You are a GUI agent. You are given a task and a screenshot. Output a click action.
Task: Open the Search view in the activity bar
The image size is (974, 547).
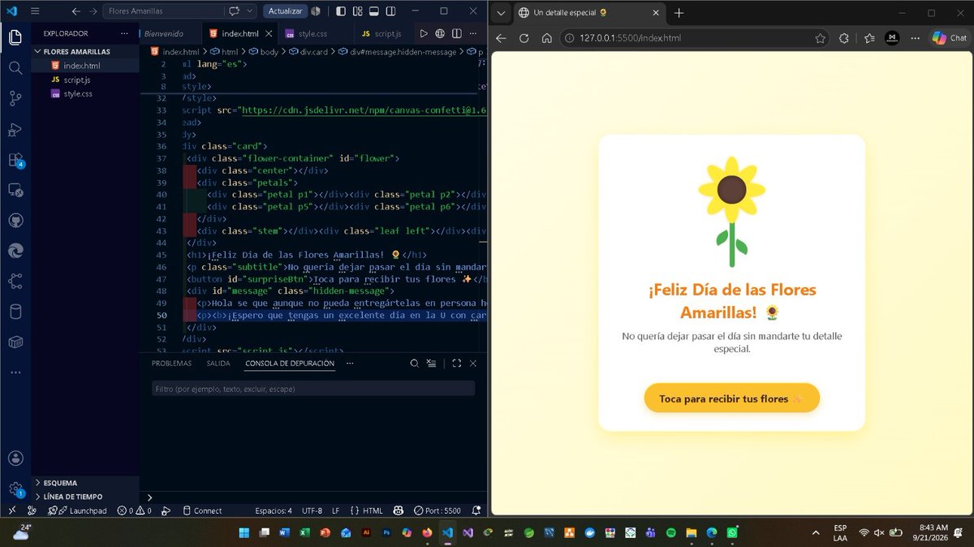tap(15, 68)
